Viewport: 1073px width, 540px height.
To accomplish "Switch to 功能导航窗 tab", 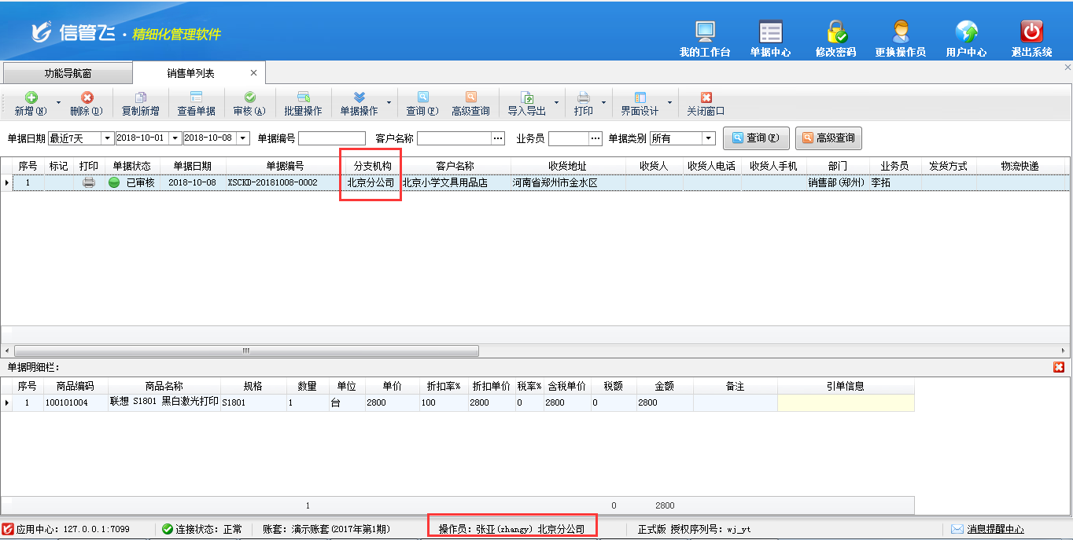I will (x=68, y=73).
